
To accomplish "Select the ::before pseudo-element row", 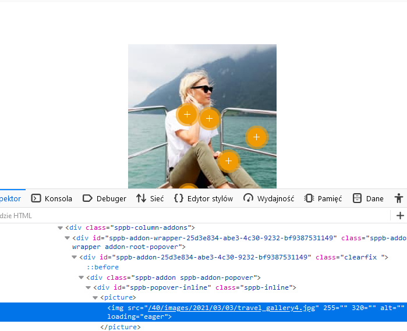I will (x=102, y=268).
